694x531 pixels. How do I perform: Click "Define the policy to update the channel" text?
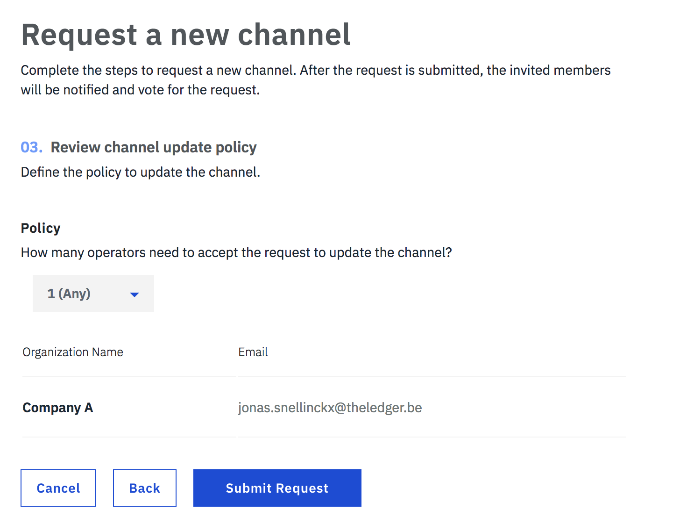(x=140, y=172)
